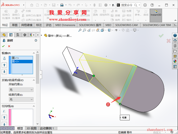
Task: Open the SOLIDWORKS Resources home pane
Action: pyautogui.click(x=175, y=41)
